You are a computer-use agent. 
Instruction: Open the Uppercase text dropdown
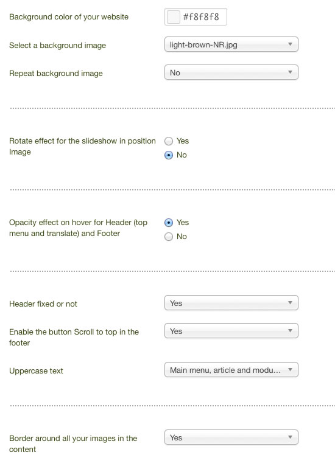tap(231, 370)
